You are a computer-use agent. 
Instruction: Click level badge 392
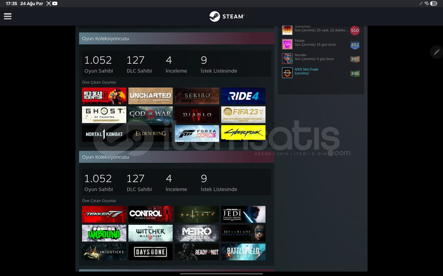pos(355,59)
